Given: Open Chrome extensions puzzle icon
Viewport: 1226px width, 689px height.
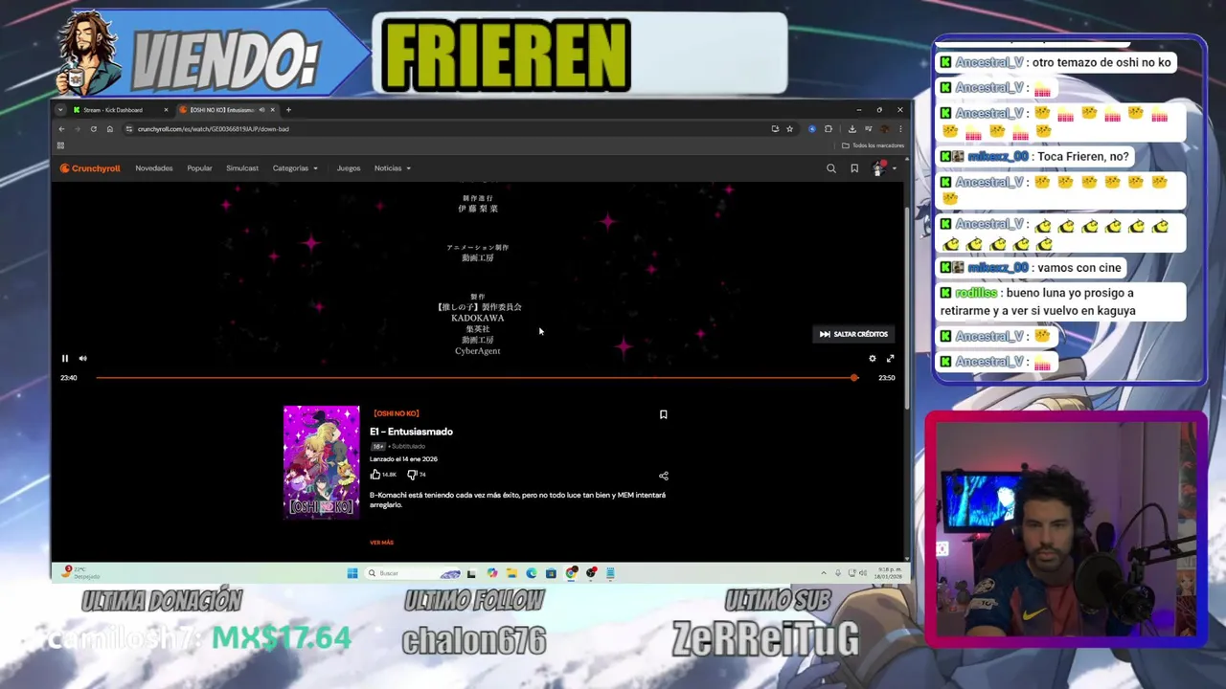Looking at the screenshot, I should point(829,129).
